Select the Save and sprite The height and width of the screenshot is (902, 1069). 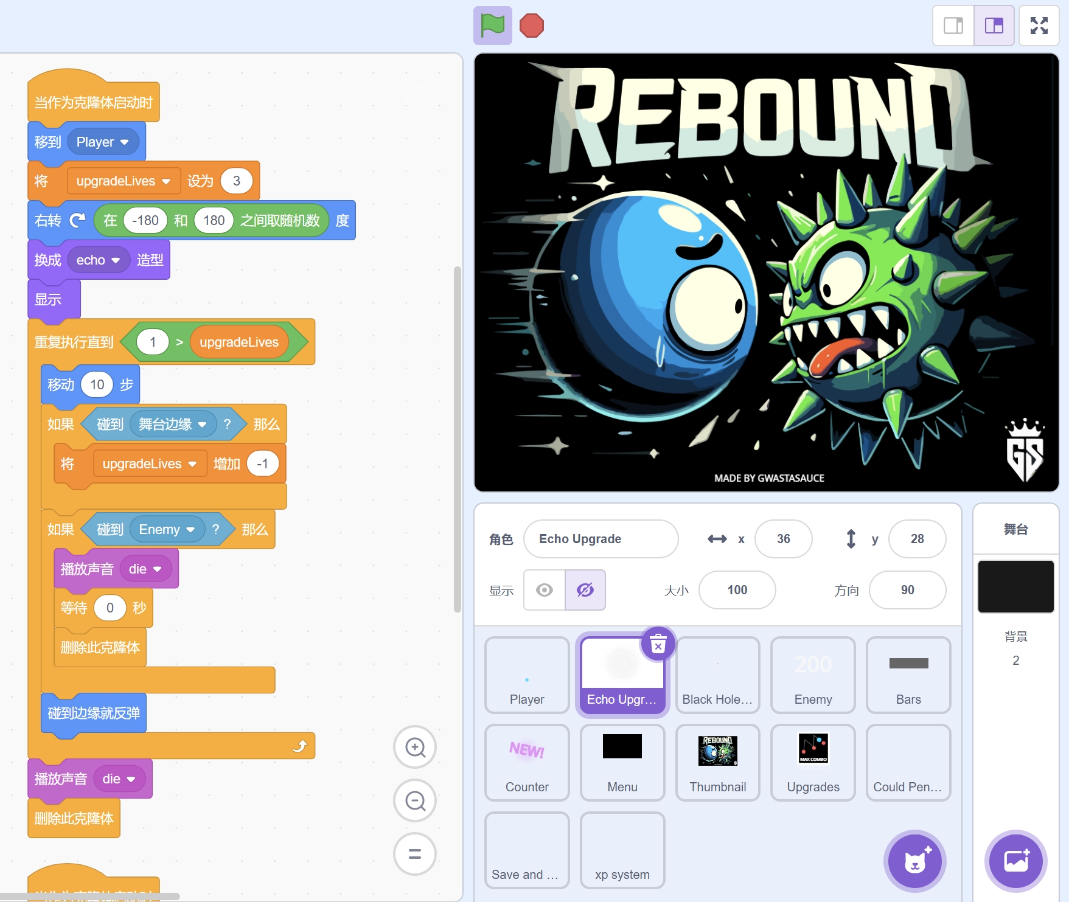(x=527, y=850)
